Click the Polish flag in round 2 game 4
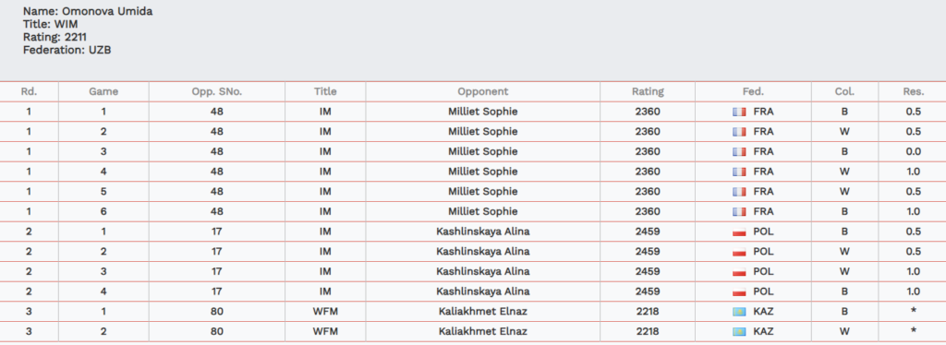 (739, 291)
